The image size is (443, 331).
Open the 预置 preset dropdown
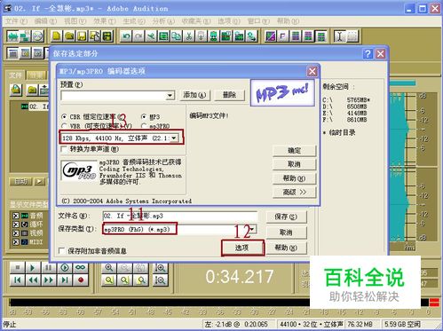[x=170, y=95]
